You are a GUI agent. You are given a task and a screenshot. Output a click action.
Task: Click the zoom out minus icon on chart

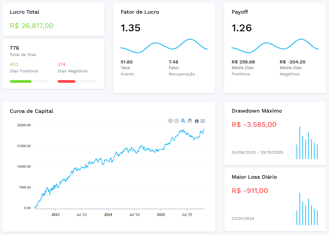[176, 121]
